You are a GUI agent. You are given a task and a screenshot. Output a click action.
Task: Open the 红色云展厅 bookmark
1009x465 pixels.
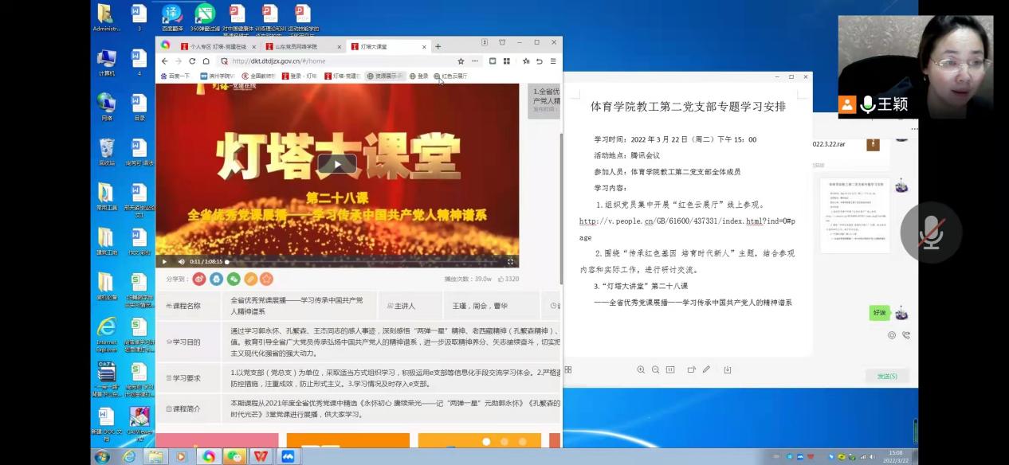click(450, 76)
